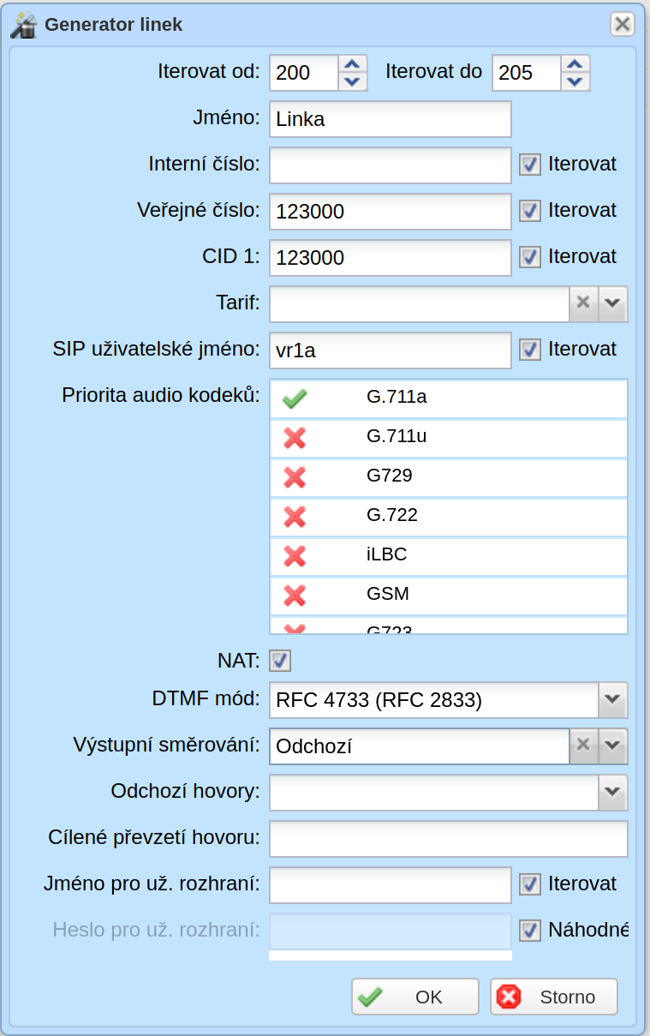Viewport: 650px width, 1036px height.
Task: Click the Generator linek wand icon
Action: click(x=22, y=25)
